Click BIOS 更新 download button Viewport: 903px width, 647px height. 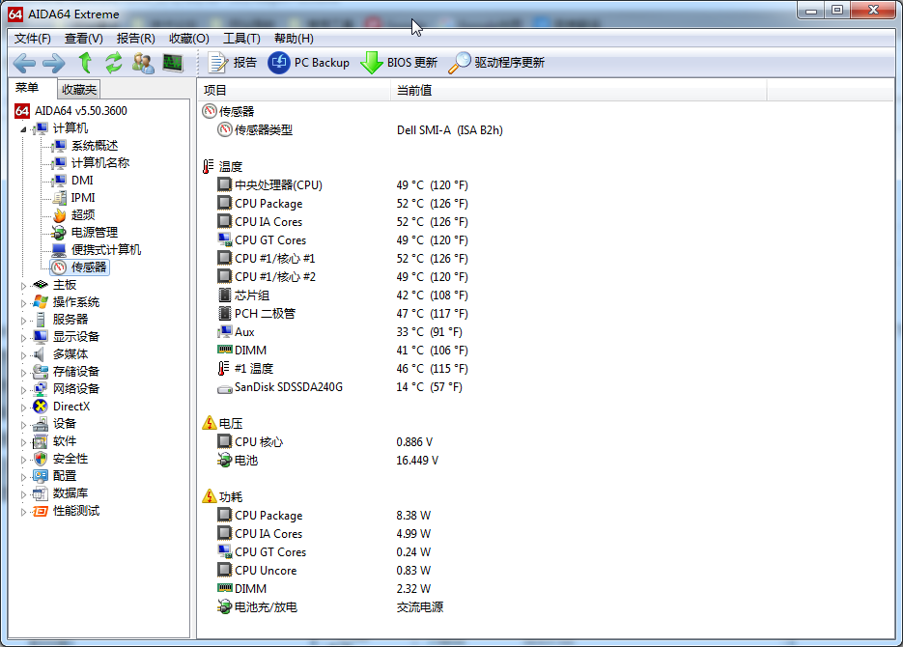pos(399,62)
